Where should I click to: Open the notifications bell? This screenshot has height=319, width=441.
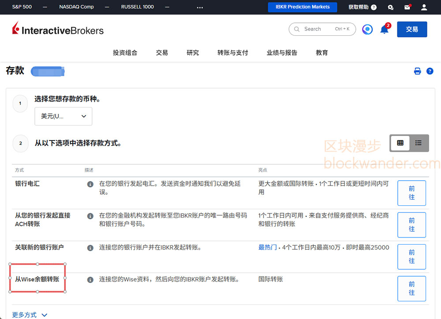pos(385,29)
